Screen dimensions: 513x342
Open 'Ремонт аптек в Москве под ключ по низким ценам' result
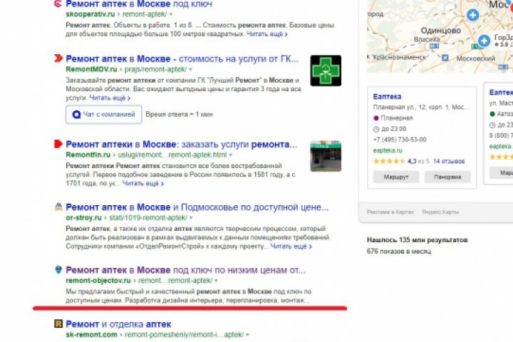point(185,270)
